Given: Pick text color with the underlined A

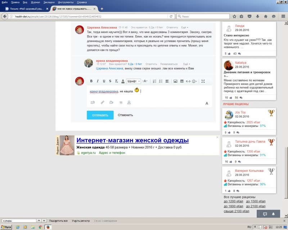Looking at the screenshot, I should click(123, 81).
